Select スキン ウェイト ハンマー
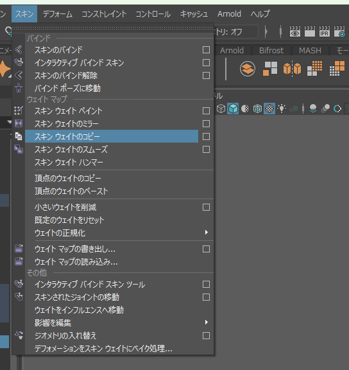The image size is (349, 370). coord(119,162)
